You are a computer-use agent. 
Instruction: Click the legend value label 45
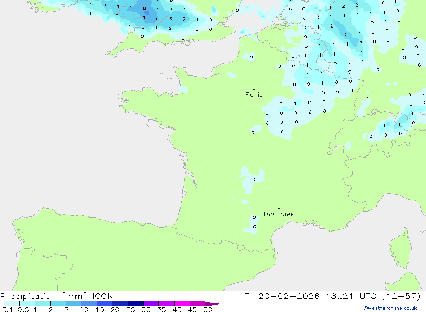tap(193, 309)
